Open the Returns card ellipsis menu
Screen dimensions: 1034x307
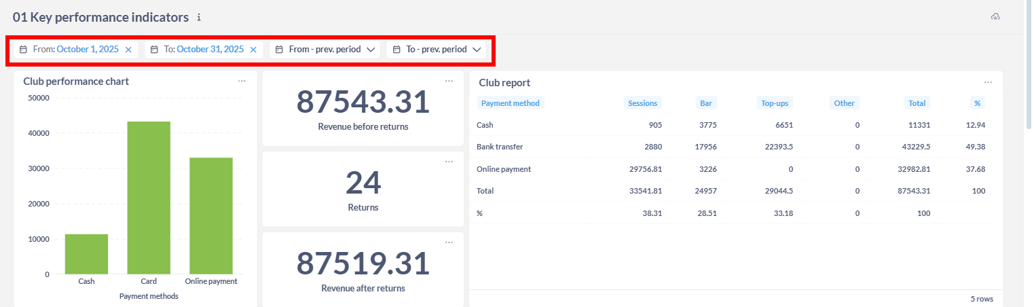[x=449, y=162]
